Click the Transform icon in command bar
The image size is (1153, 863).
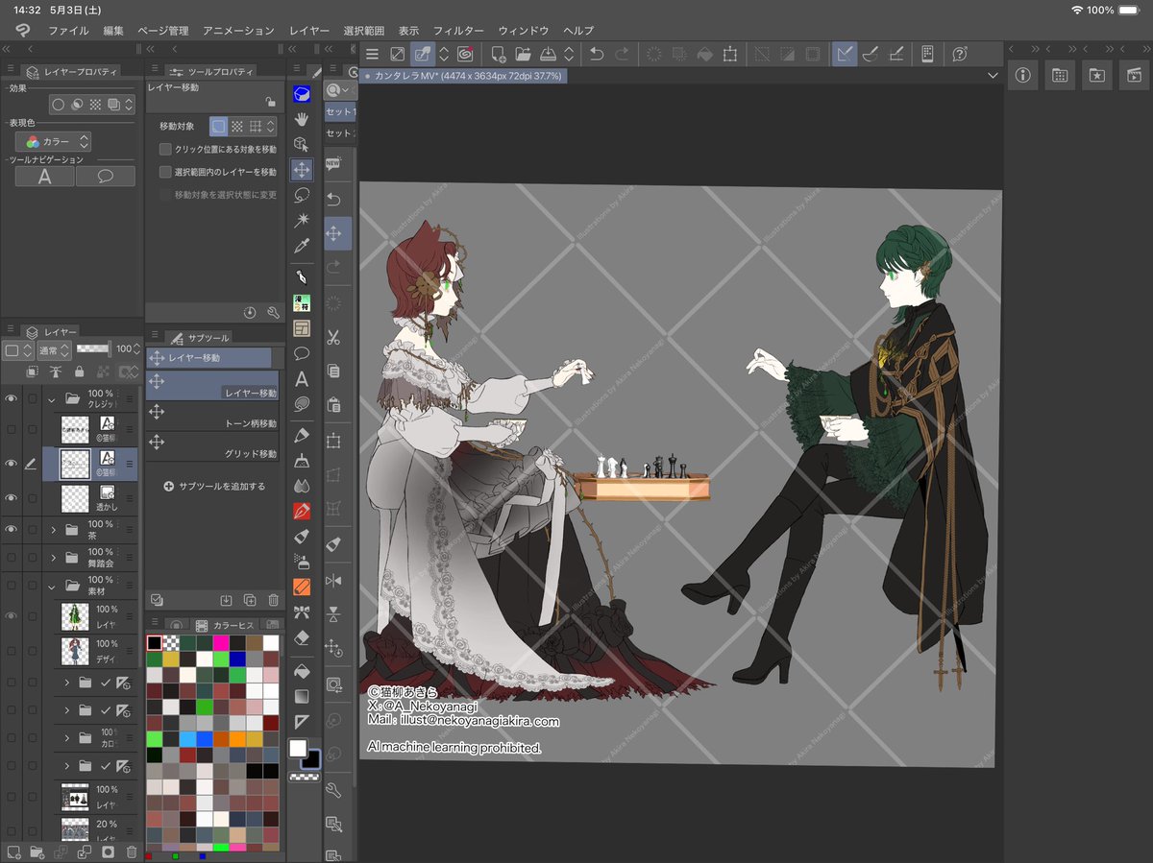click(729, 55)
